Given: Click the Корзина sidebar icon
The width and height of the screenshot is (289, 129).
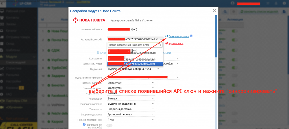Looking at the screenshot, I should point(2,88).
